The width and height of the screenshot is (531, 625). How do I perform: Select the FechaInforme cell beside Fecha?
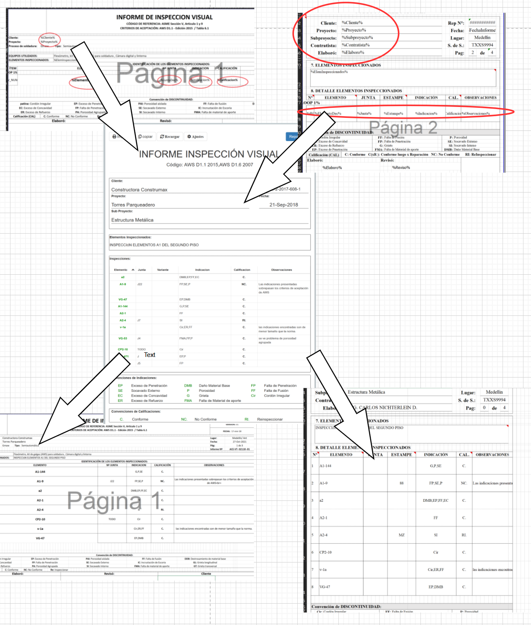482,30
